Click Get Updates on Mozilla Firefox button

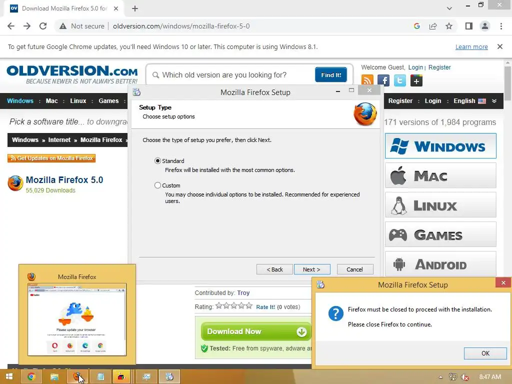click(x=51, y=158)
